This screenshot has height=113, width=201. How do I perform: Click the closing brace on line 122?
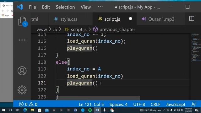point(57,90)
